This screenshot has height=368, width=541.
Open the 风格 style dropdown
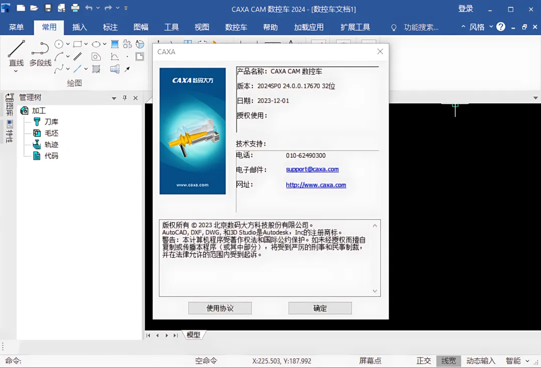(491, 27)
